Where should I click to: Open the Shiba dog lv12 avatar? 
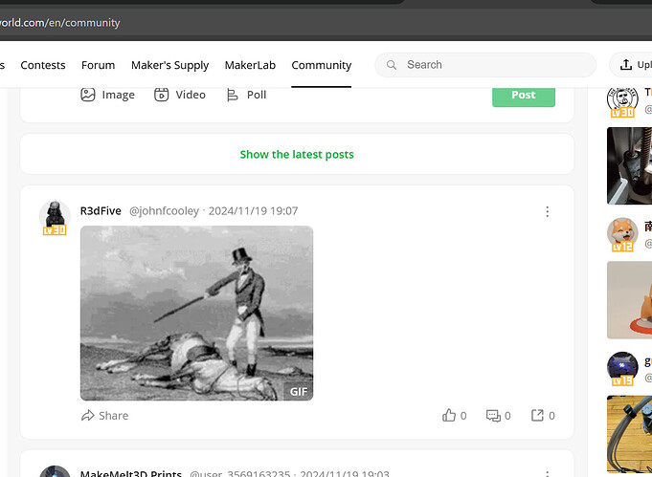click(x=622, y=234)
